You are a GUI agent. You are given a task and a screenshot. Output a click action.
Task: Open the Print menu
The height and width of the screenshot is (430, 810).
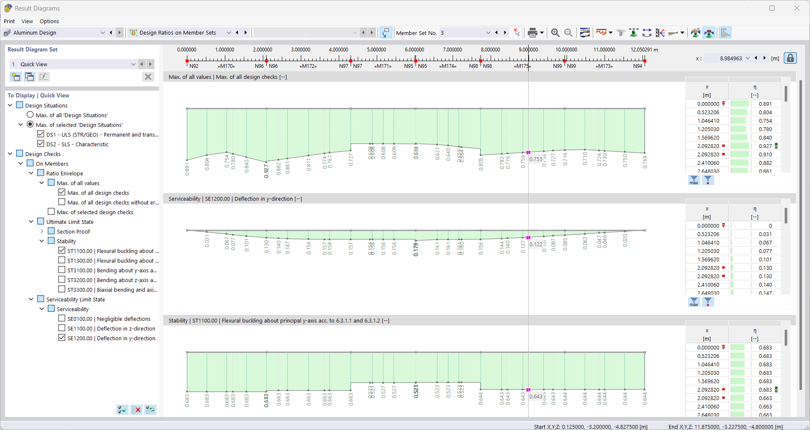coord(9,21)
